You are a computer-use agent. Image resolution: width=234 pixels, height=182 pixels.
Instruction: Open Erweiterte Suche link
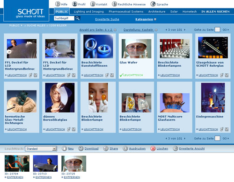coord(107,19)
